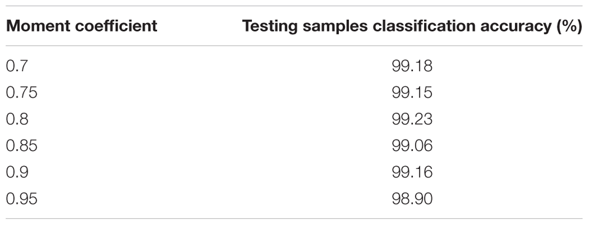Click the 99.16 accuracy value
Image resolution: width=589 pixels, height=225 pixels.
[412, 172]
